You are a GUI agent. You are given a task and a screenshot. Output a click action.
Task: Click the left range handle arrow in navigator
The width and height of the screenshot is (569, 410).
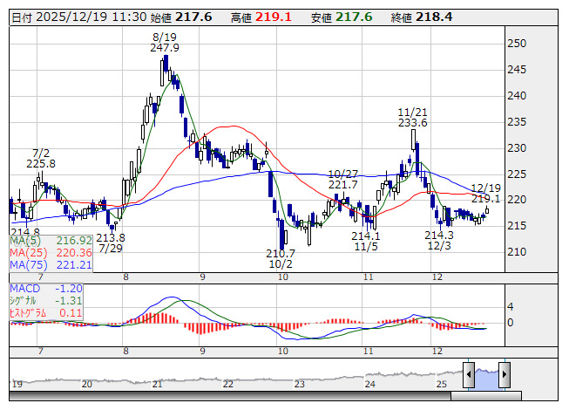[469, 375]
